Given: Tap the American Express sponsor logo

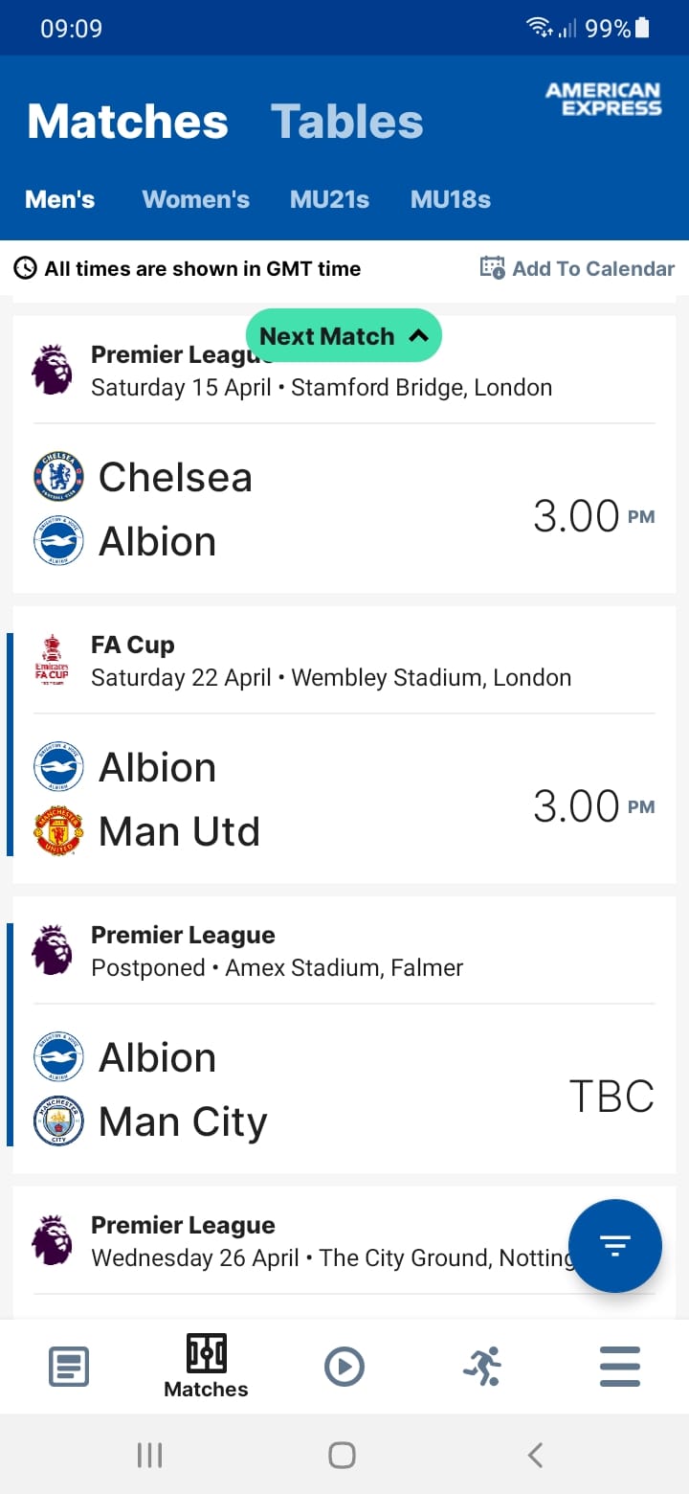Looking at the screenshot, I should point(604,99).
